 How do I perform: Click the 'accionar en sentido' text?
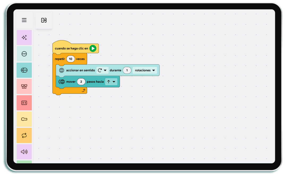[x=81, y=70]
